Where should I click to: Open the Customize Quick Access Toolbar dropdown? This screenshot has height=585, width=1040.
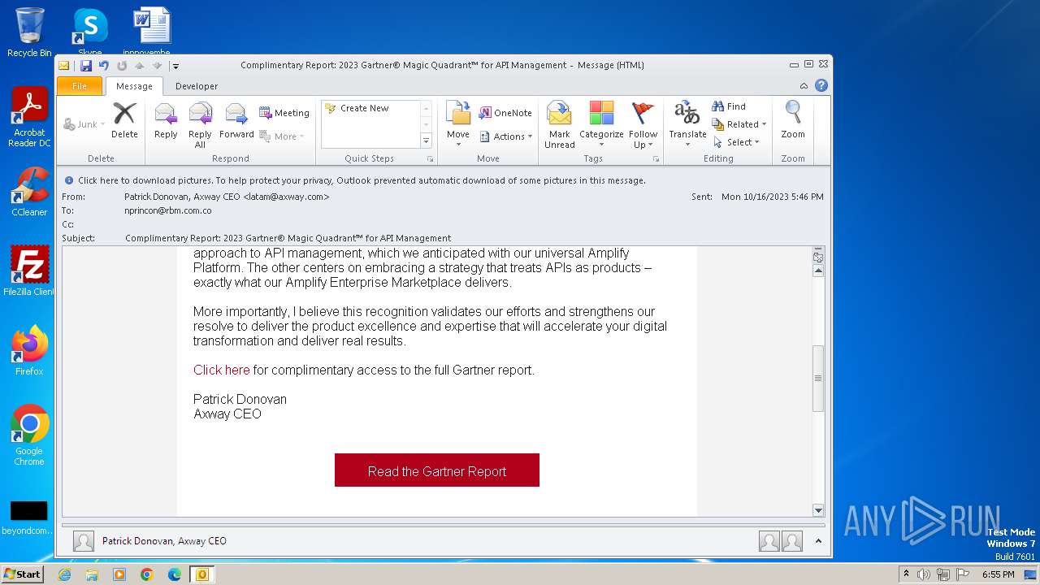[175, 66]
